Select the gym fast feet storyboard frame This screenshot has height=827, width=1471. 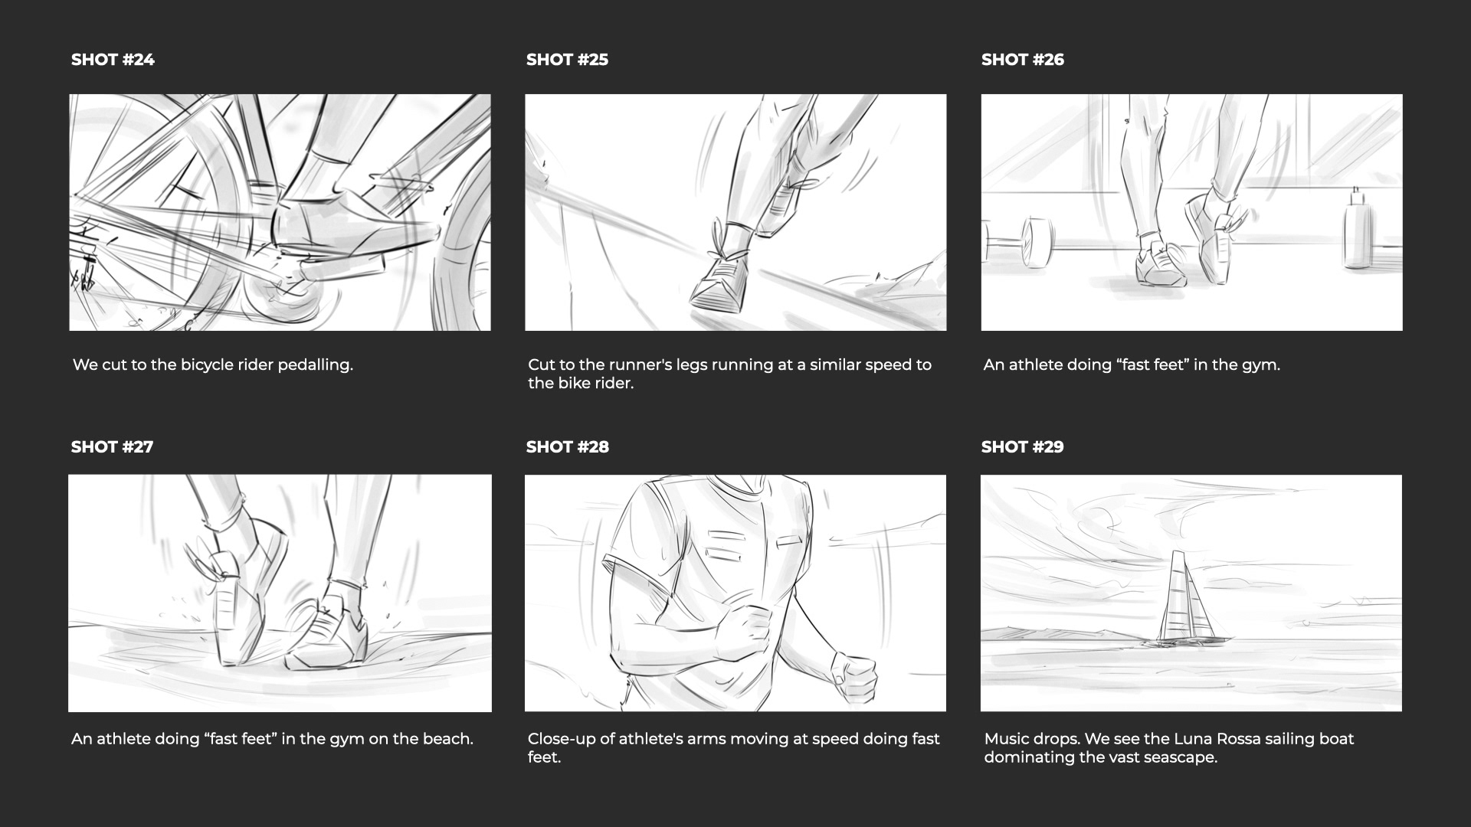(x=1191, y=212)
